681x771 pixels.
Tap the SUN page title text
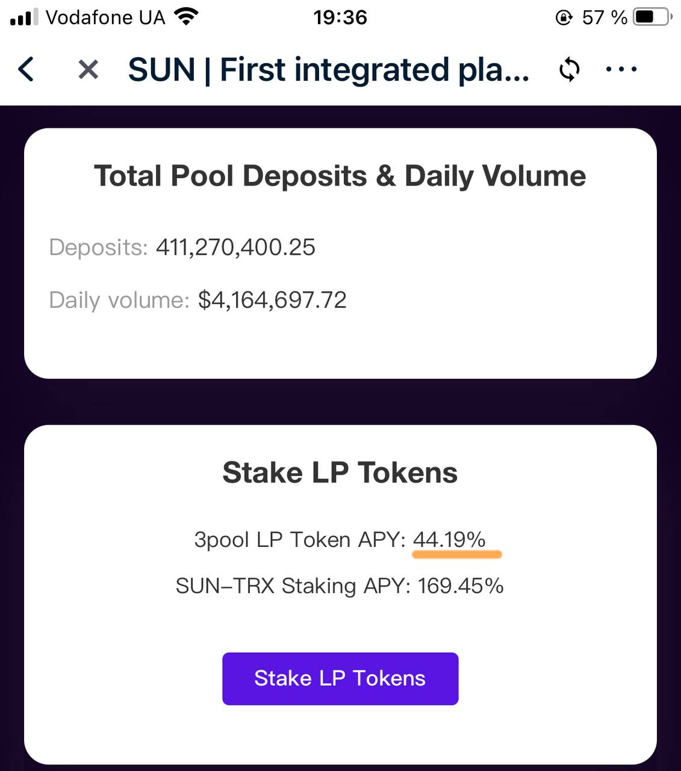pyautogui.click(x=329, y=70)
